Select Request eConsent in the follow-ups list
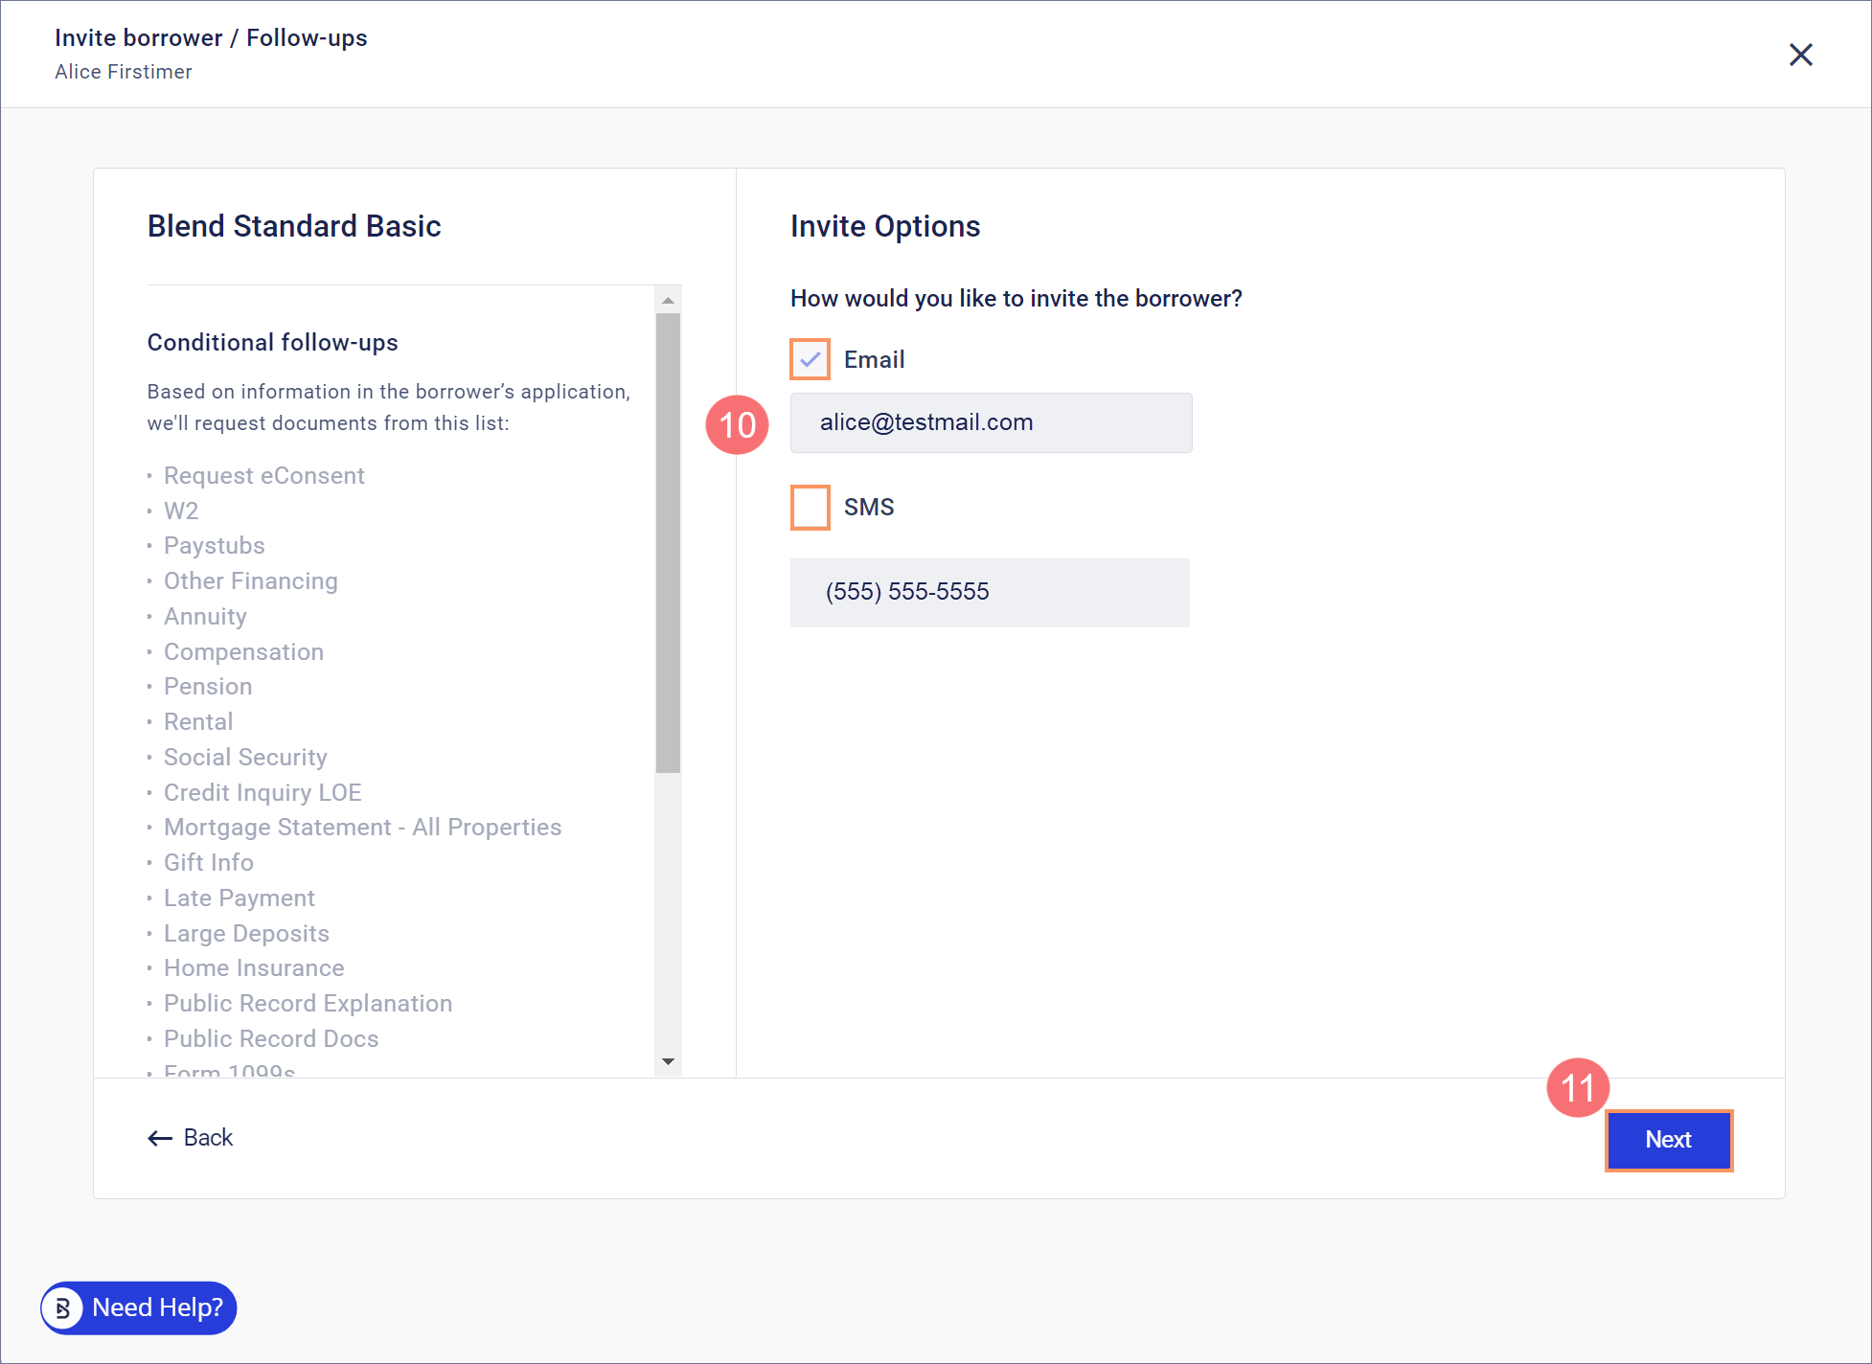The width and height of the screenshot is (1872, 1364). click(x=263, y=476)
